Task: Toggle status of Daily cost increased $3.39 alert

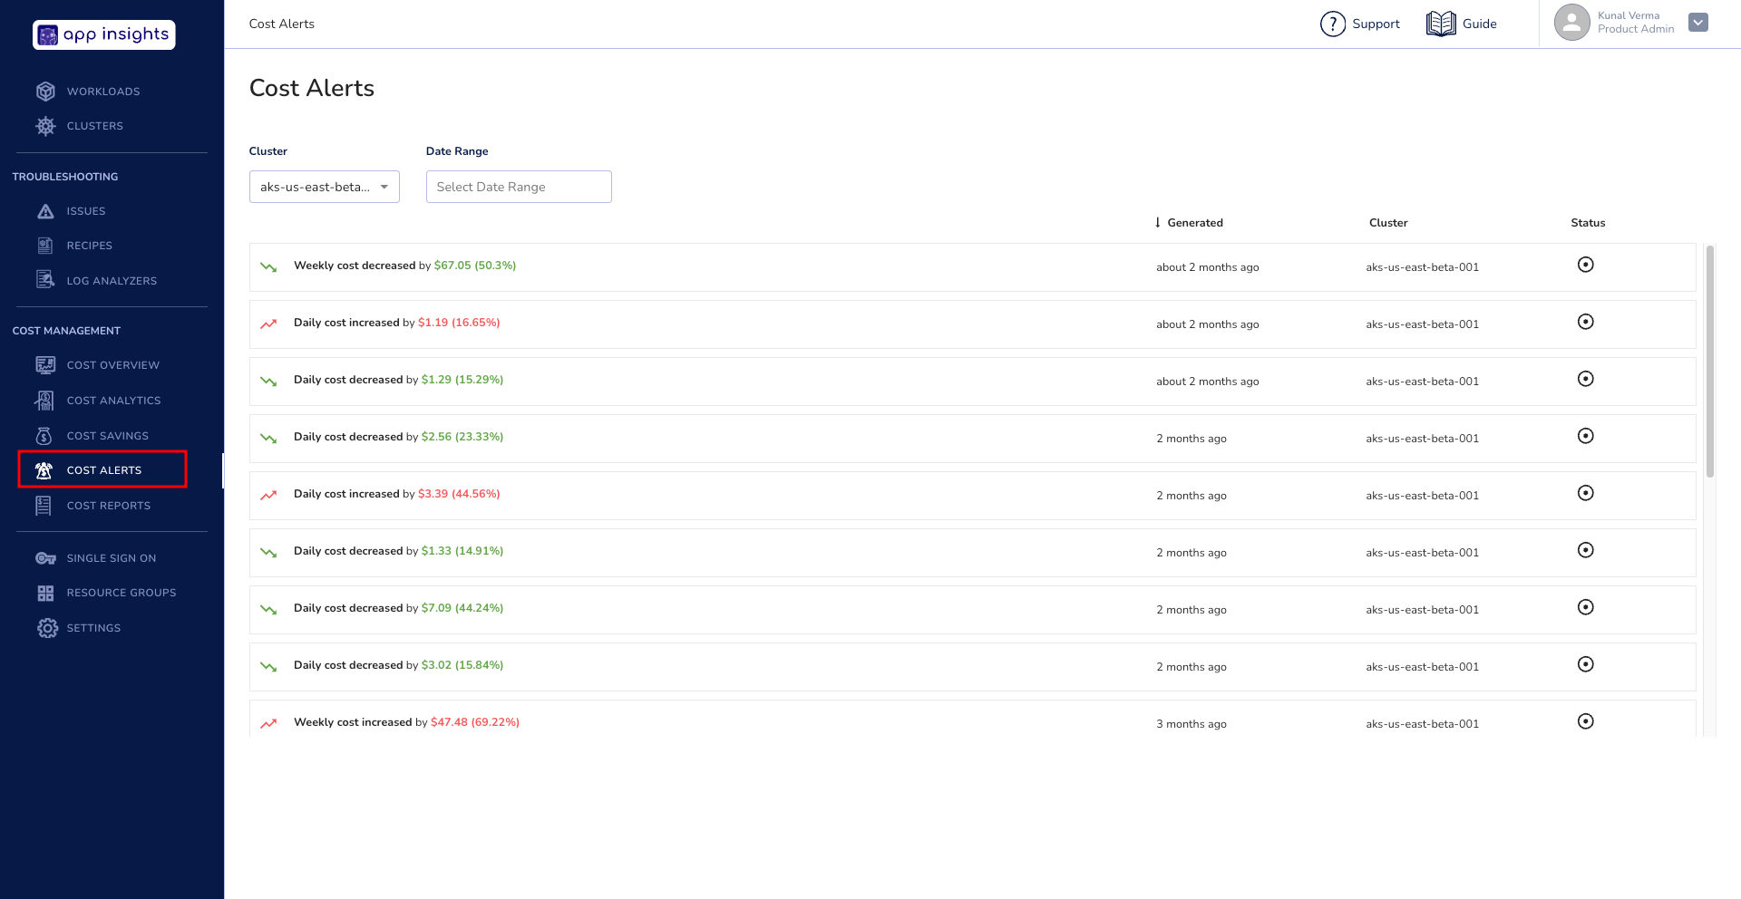Action: [1585, 493]
